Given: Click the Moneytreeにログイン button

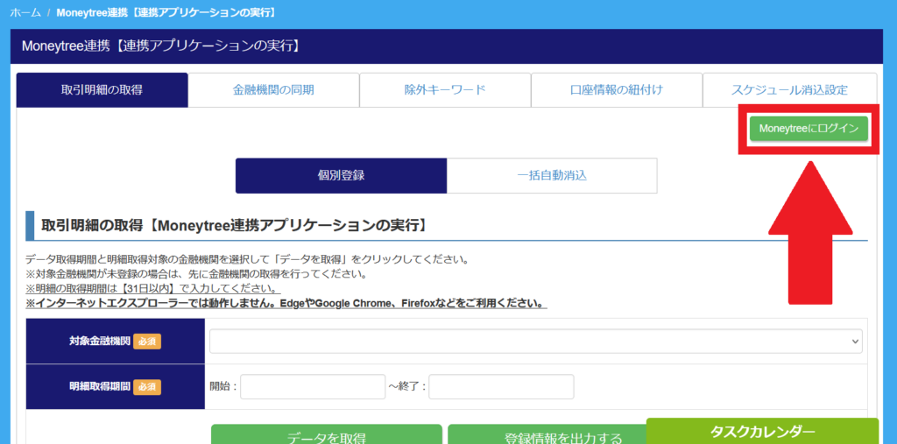Looking at the screenshot, I should [809, 129].
